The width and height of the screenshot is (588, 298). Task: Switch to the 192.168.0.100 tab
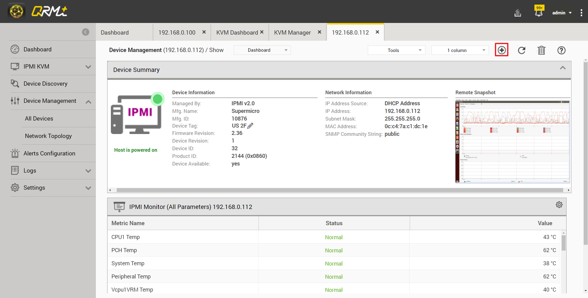point(177,32)
